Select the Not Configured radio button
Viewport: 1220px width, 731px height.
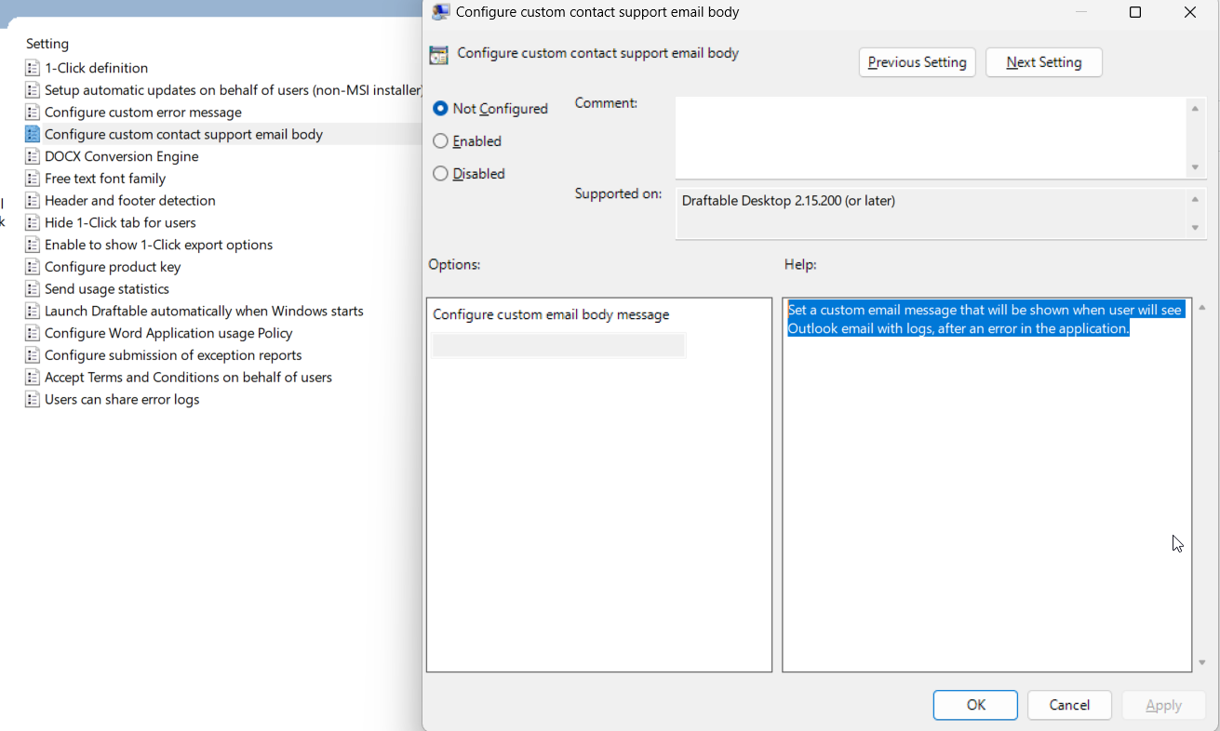(439, 108)
